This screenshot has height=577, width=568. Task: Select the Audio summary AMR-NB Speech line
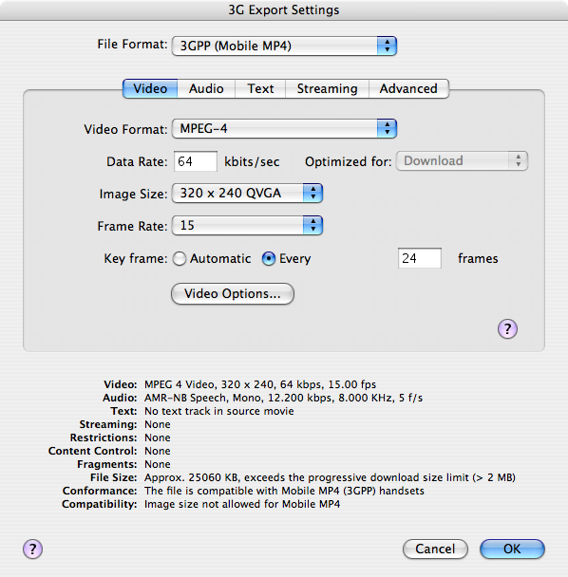[x=283, y=398]
